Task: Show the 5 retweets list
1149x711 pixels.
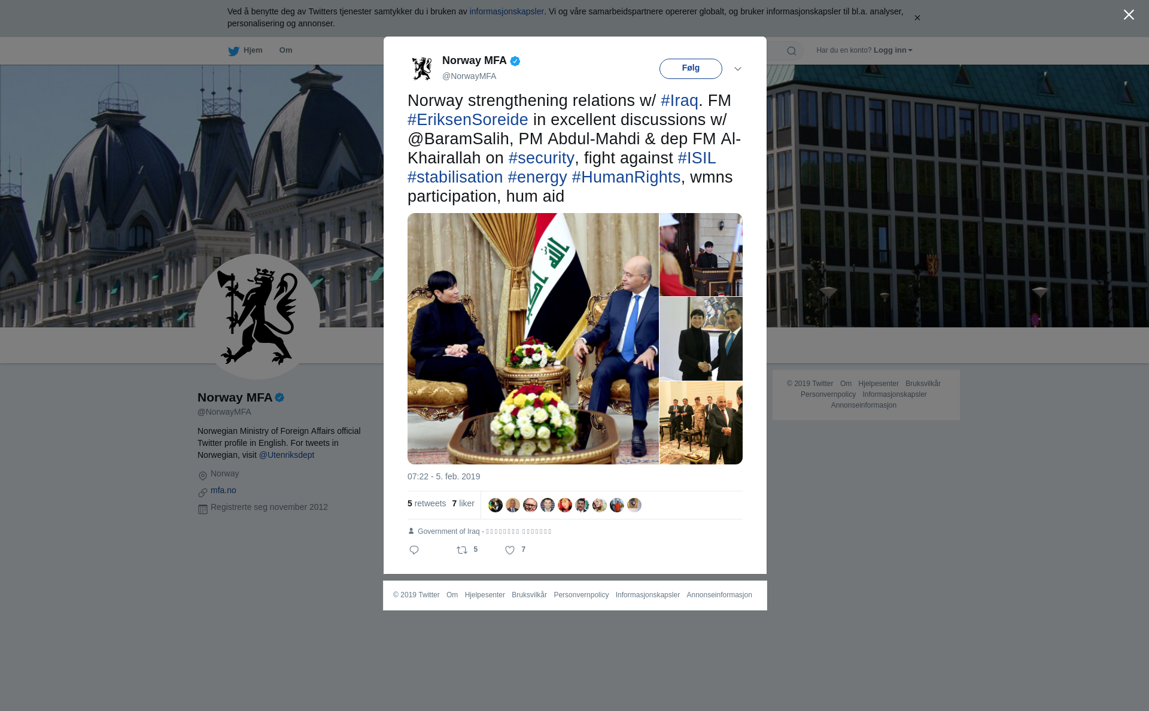Action: tap(427, 503)
